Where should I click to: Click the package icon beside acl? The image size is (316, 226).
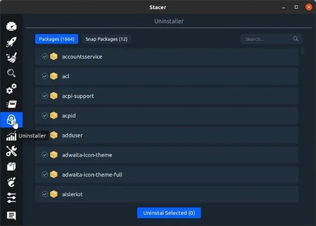click(54, 76)
